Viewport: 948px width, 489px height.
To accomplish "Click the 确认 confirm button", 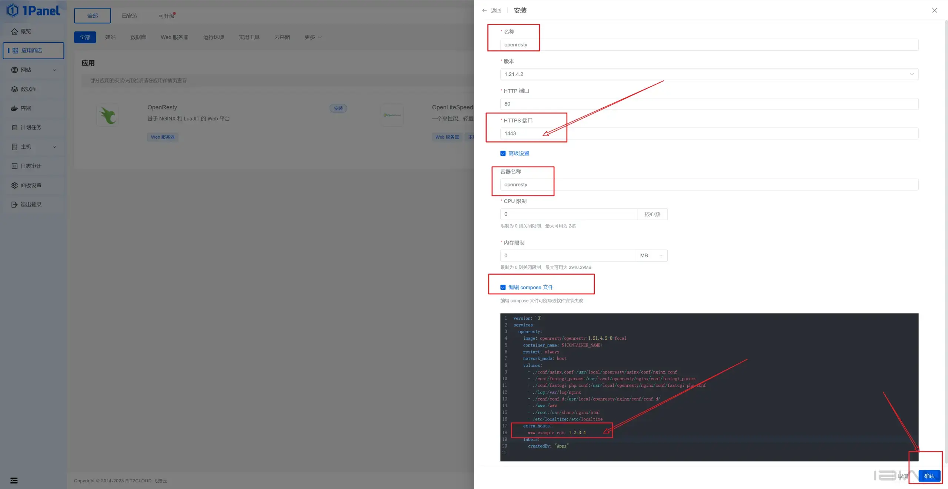I will click(x=929, y=476).
